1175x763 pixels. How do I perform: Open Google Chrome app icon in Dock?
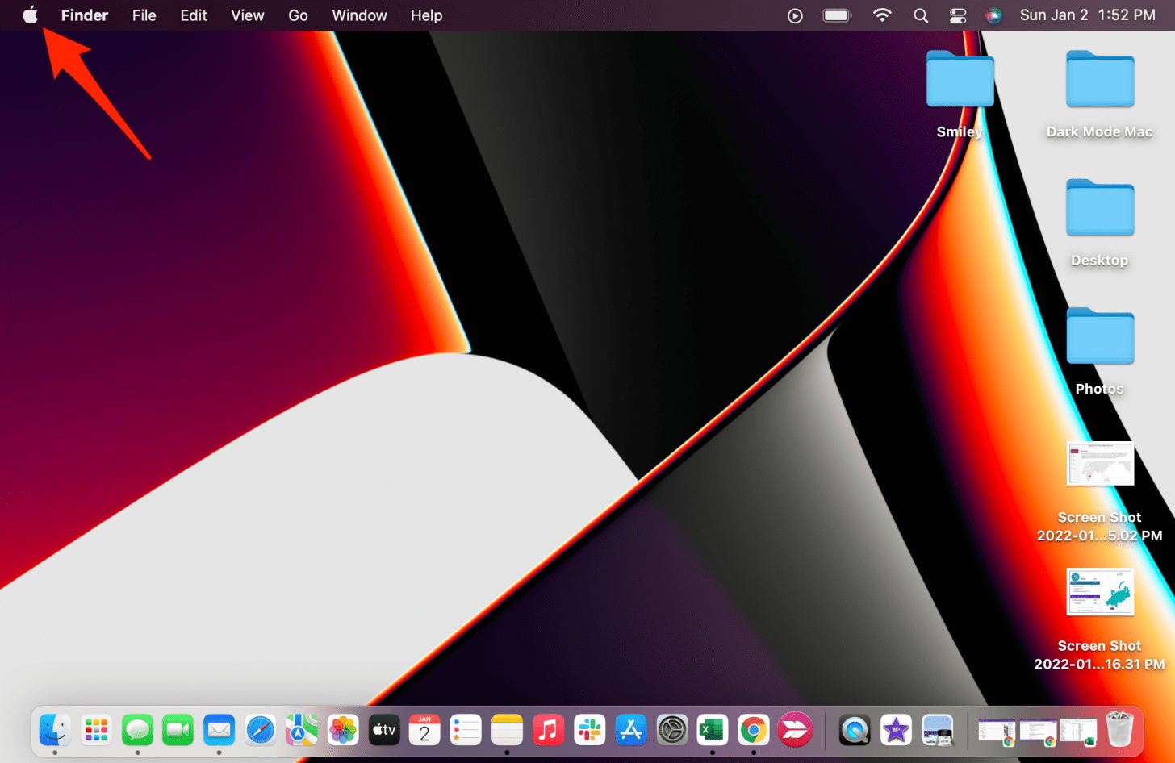tap(754, 731)
